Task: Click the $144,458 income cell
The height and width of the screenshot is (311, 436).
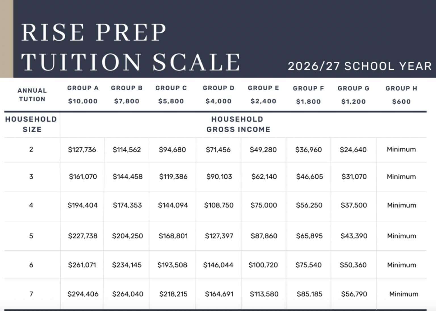Action: 127,177
